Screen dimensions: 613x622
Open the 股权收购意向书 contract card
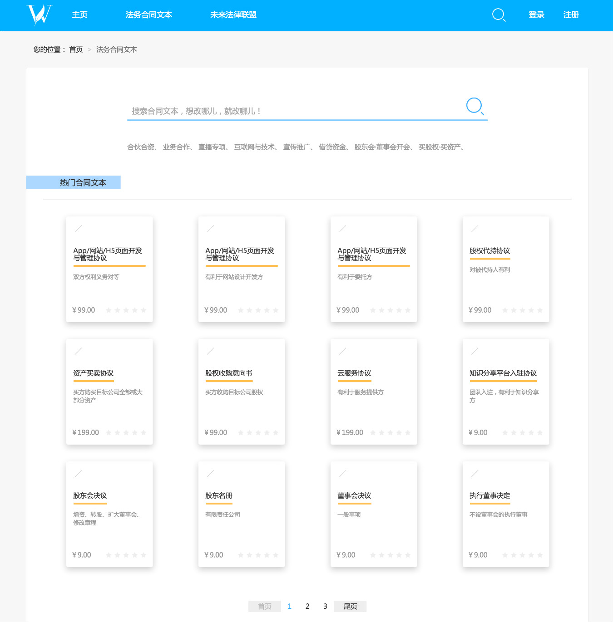[242, 392]
